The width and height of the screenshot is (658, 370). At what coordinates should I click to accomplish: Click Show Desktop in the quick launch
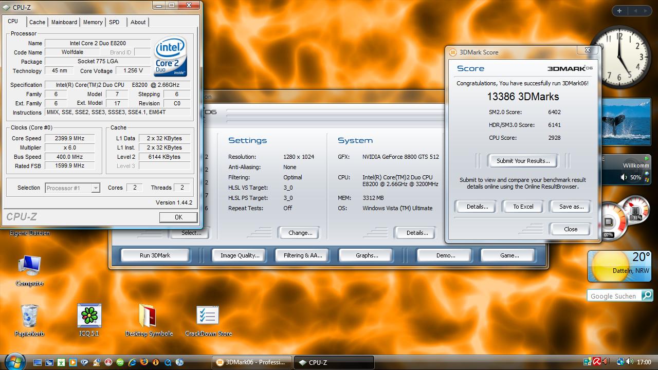[x=38, y=362]
